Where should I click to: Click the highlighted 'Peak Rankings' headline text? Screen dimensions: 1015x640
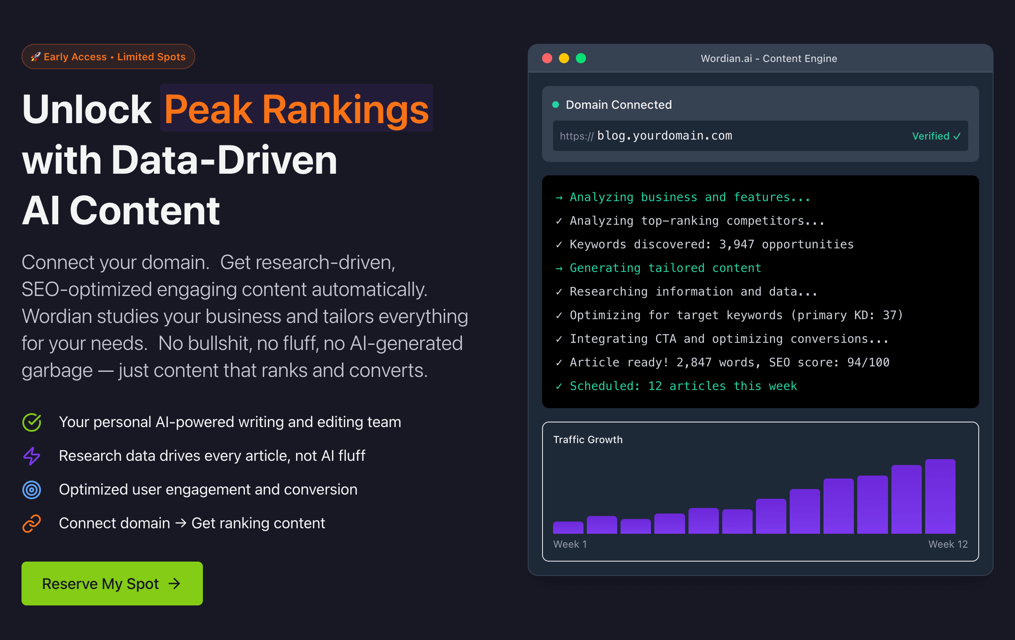(296, 109)
